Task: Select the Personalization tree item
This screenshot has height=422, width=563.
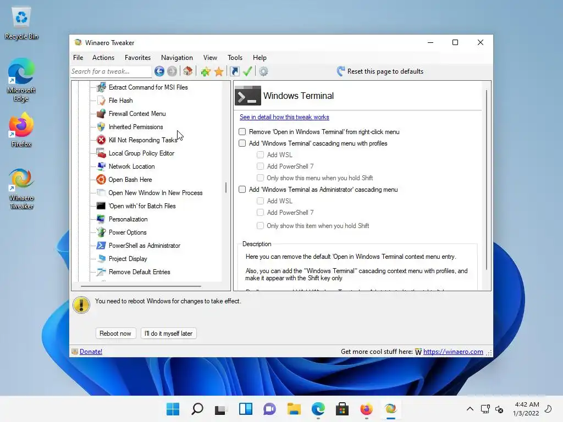Action: pyautogui.click(x=128, y=219)
